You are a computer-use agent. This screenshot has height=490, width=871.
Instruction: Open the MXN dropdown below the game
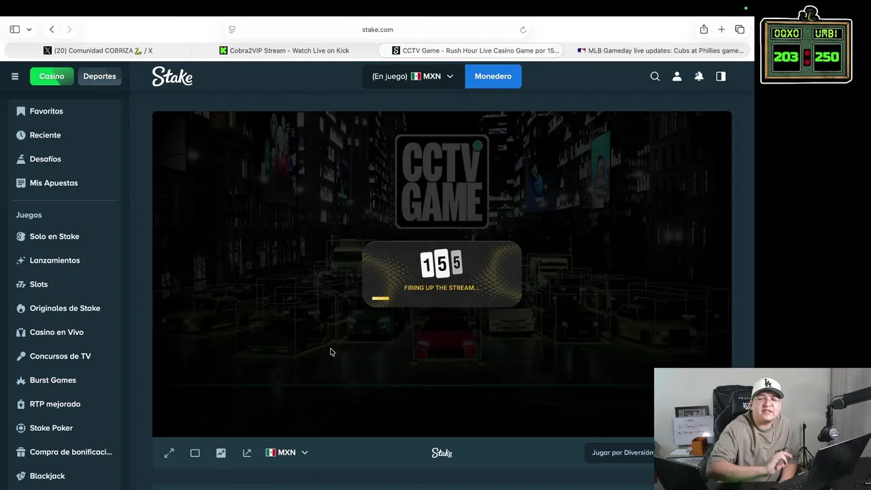[286, 453]
